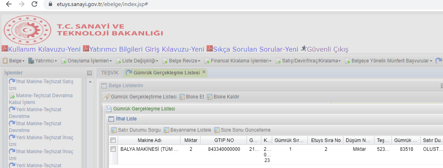Sort by Miktar column header
Image resolution: width=443 pixels, height=168 pixels.
tap(191, 140)
